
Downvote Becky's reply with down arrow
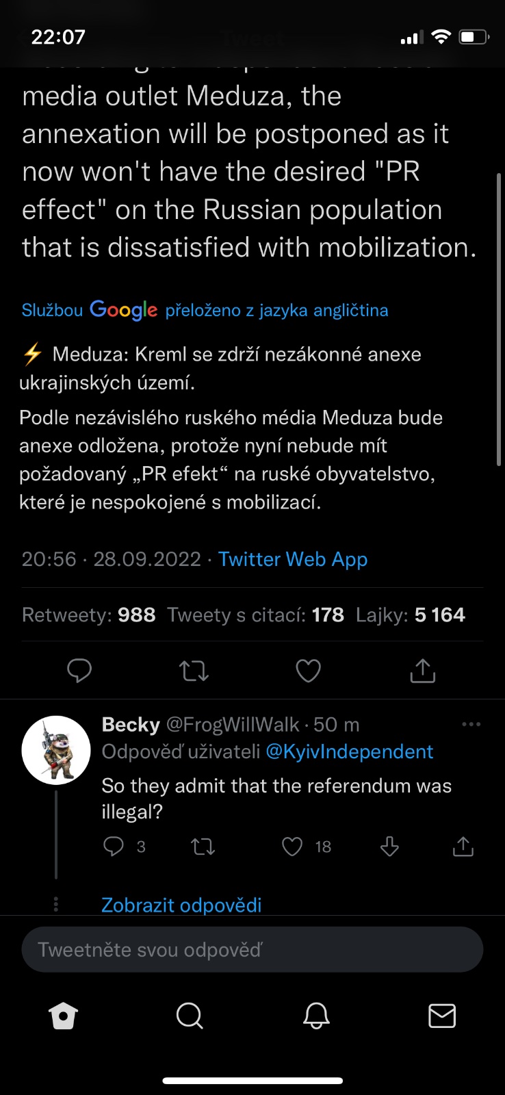[x=389, y=847]
